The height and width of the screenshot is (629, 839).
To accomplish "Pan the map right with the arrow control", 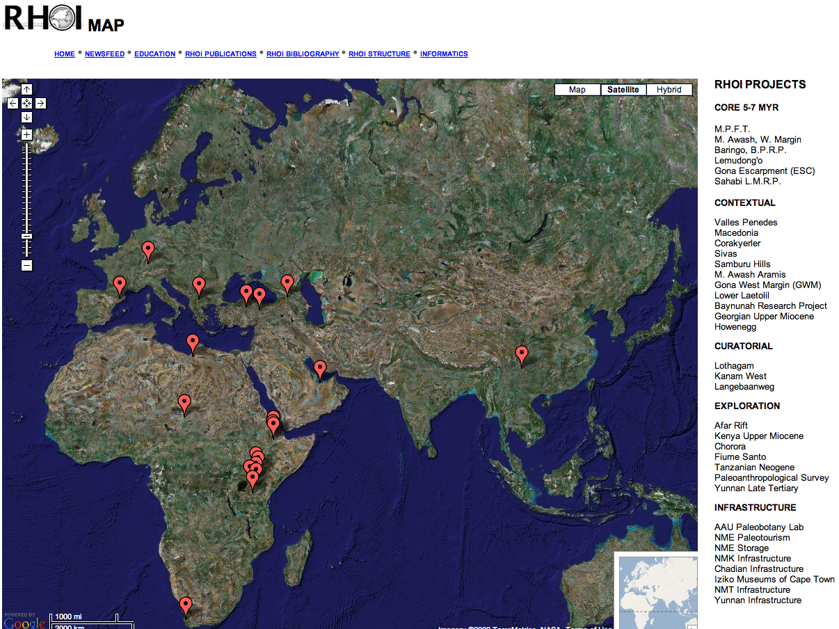I will pos(40,103).
